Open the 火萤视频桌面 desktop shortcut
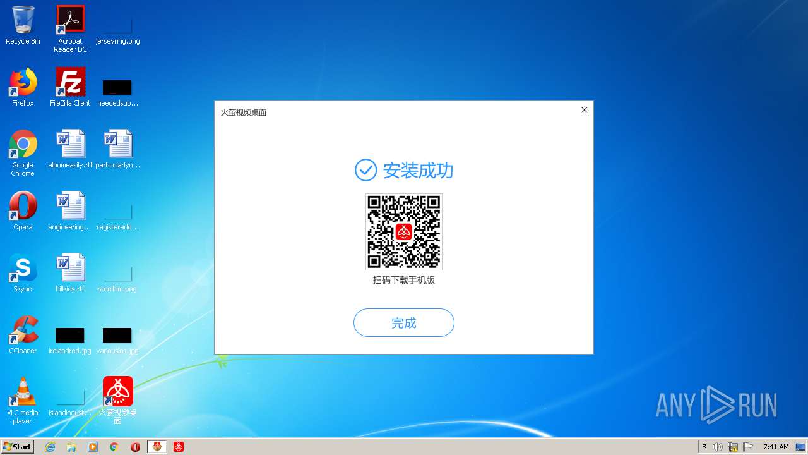Screen dimensions: 808x455 118,400
